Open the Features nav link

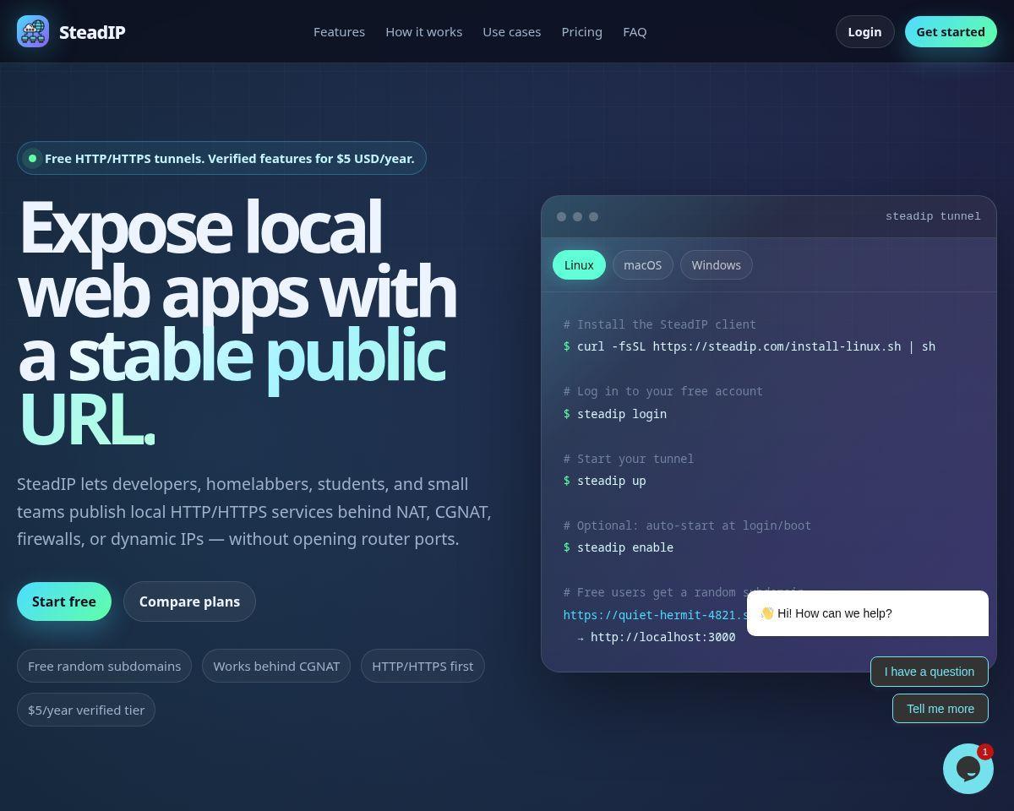(x=339, y=32)
